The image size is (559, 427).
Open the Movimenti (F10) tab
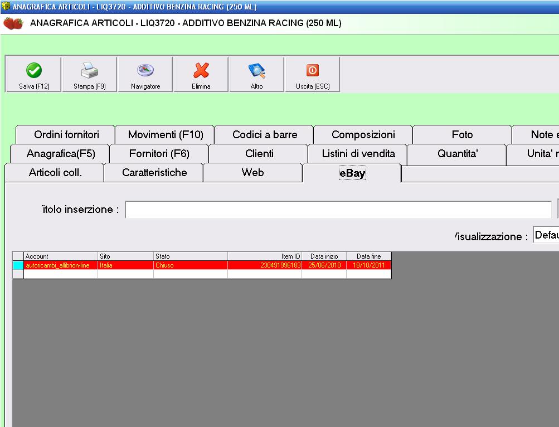pos(166,134)
